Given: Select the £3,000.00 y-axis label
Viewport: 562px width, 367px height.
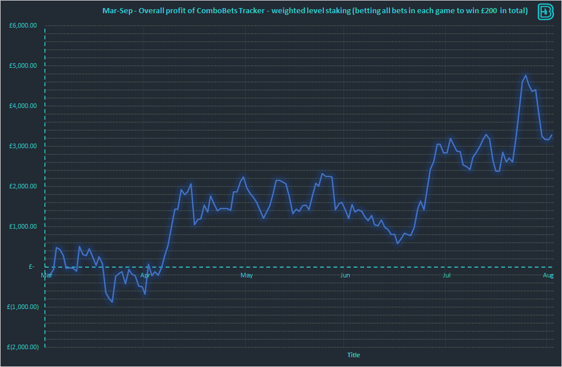Looking at the screenshot, I should 23,146.
